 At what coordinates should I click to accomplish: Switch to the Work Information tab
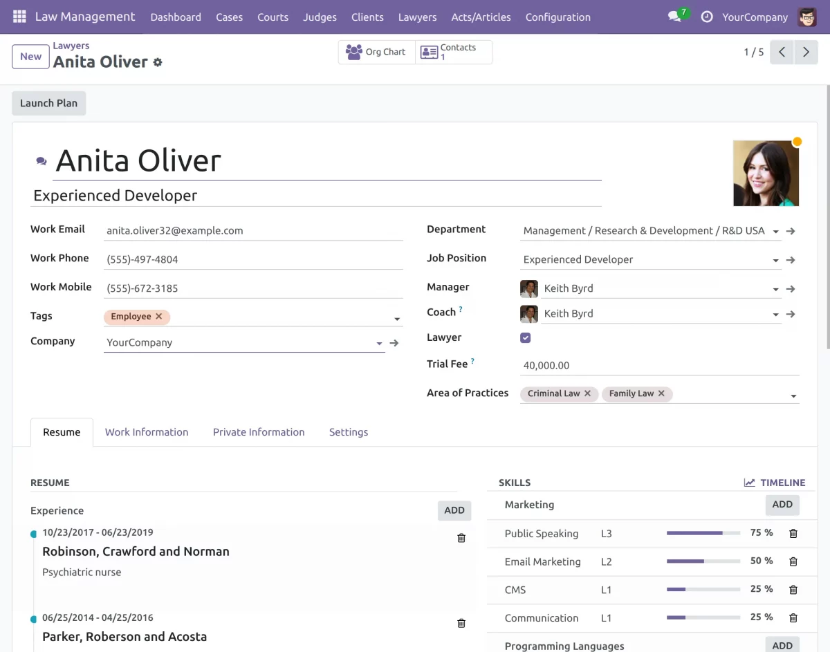[147, 432]
